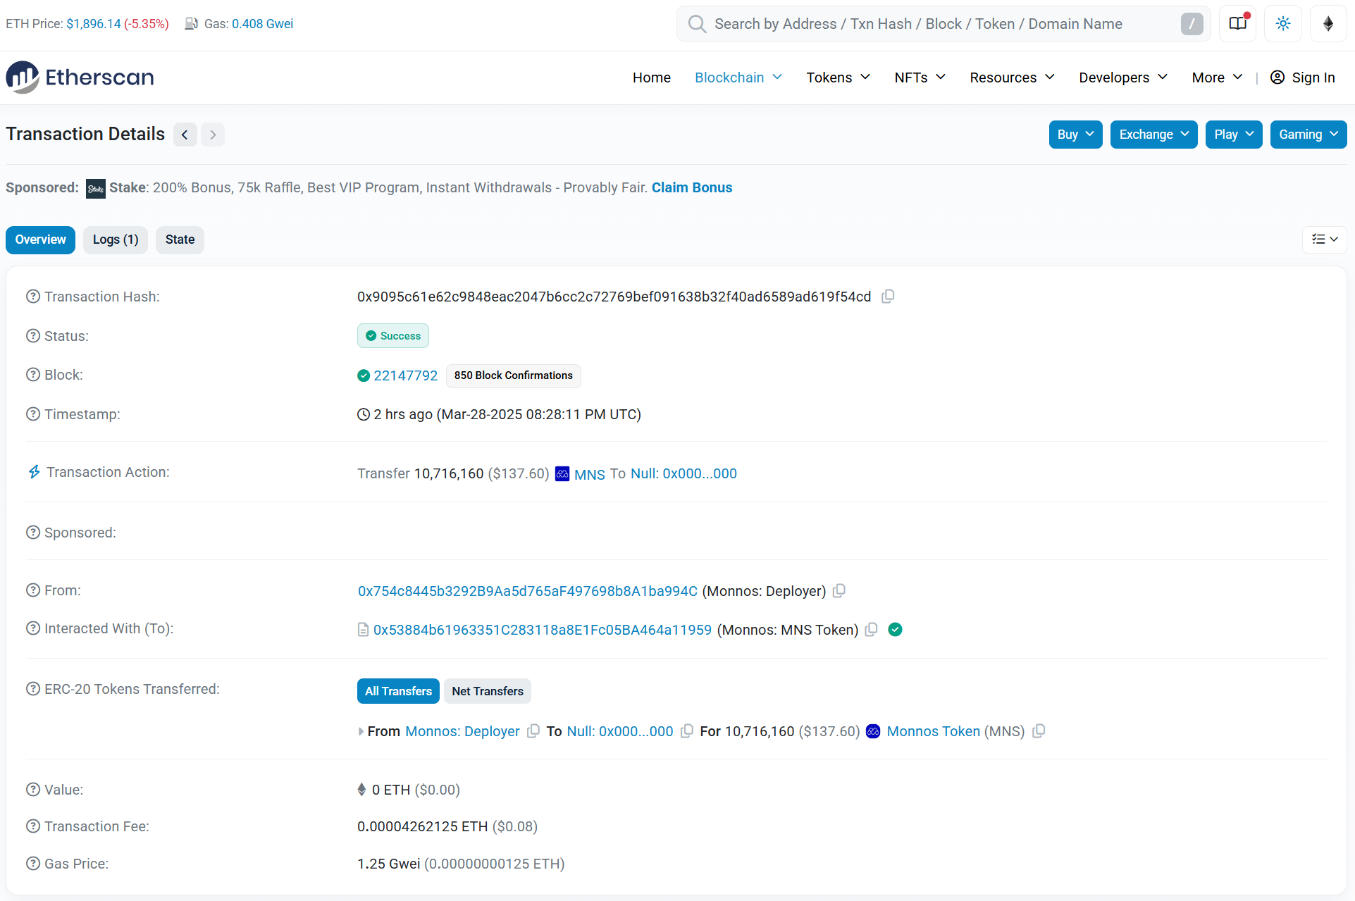Open the view options list dropdown
The width and height of the screenshot is (1355, 901).
click(1325, 240)
